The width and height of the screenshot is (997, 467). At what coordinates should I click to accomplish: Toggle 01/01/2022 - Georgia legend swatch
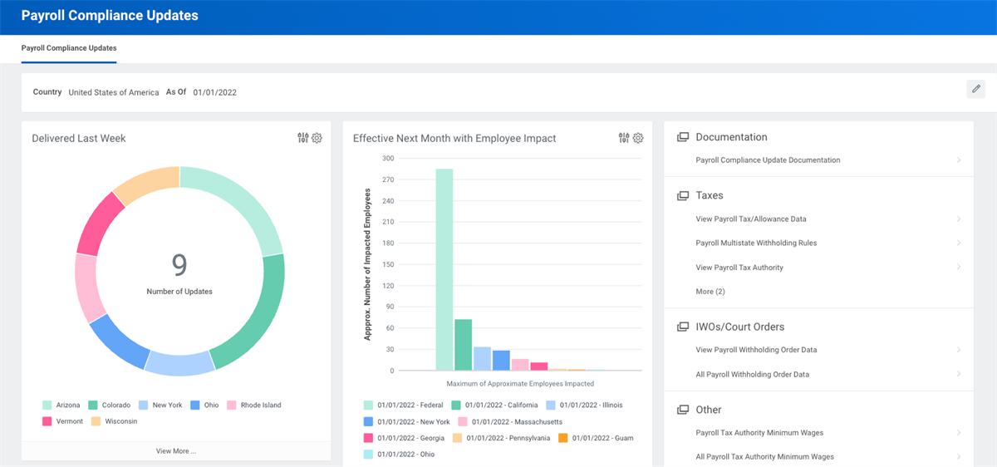point(368,438)
